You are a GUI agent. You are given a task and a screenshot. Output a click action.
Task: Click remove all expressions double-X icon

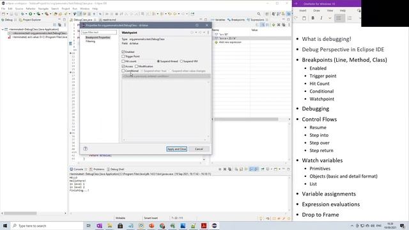click(x=284, y=25)
